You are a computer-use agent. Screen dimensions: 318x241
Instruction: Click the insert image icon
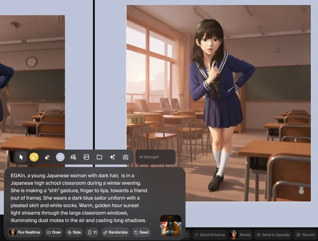coord(86,157)
